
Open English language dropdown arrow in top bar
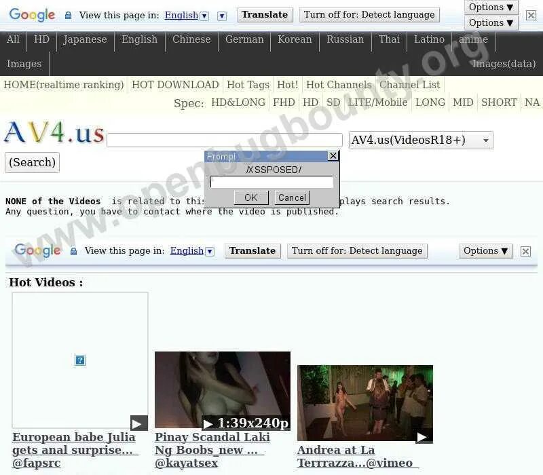(204, 16)
